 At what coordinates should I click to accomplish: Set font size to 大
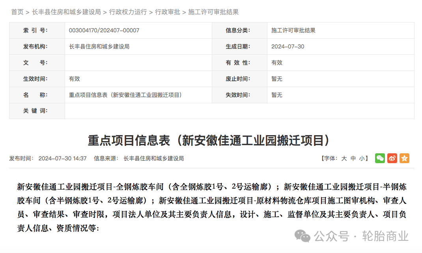click(344, 159)
